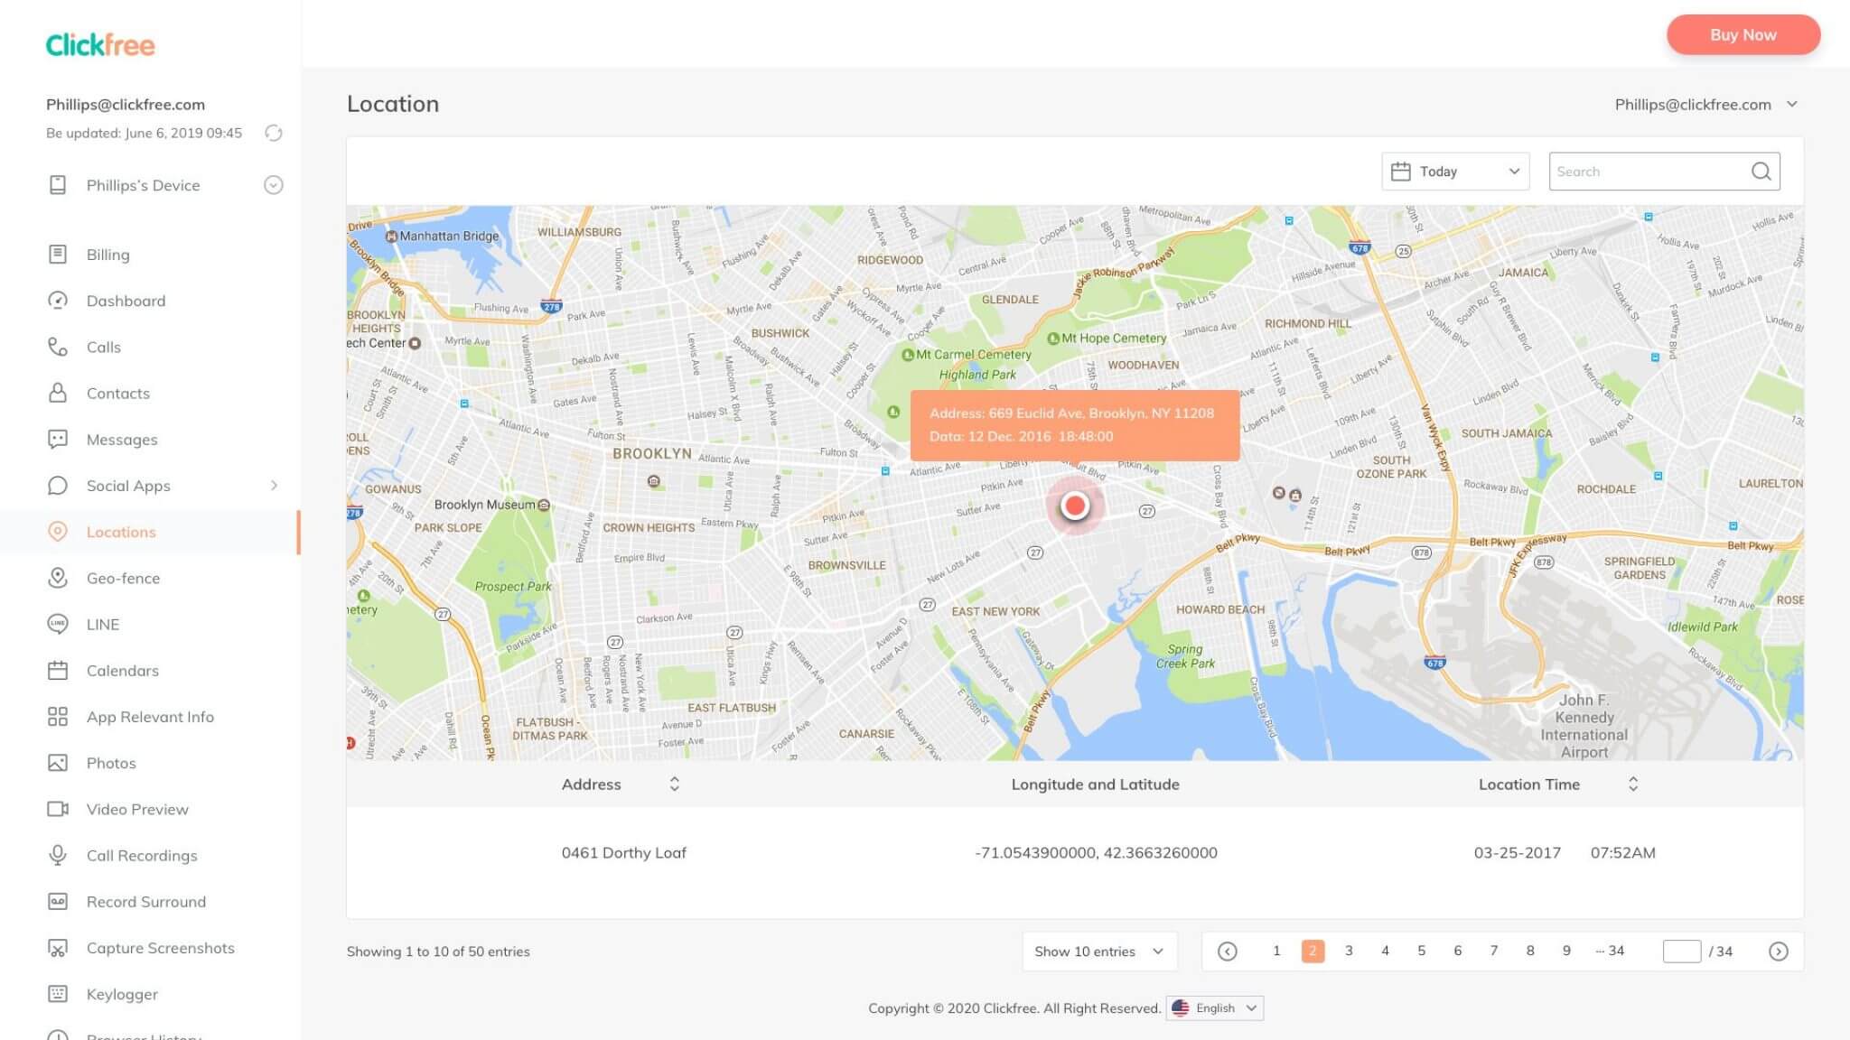Open the Show 10 entries dropdown
This screenshot has width=1850, height=1040.
tap(1099, 952)
